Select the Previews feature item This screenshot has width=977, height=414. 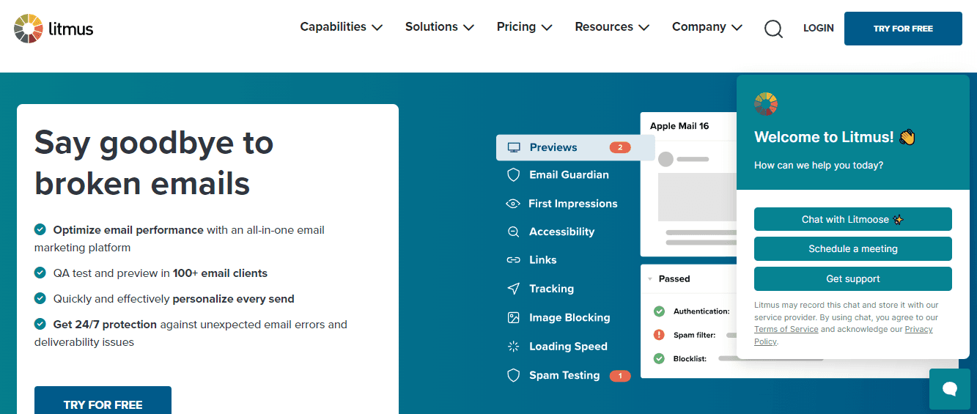pos(575,147)
